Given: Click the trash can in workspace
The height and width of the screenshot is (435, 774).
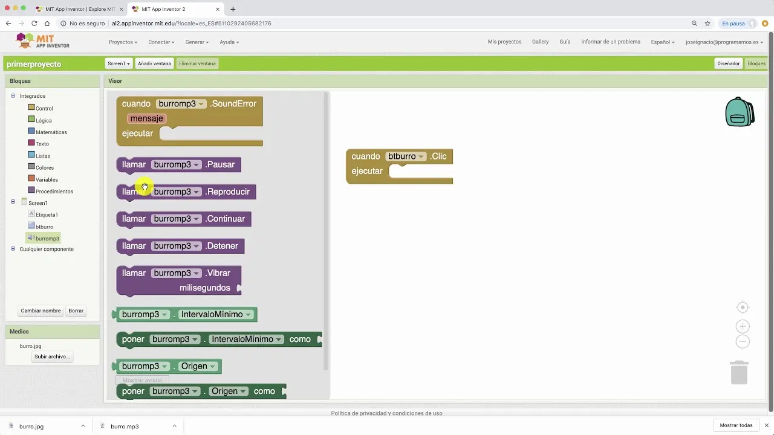Looking at the screenshot, I should (739, 372).
